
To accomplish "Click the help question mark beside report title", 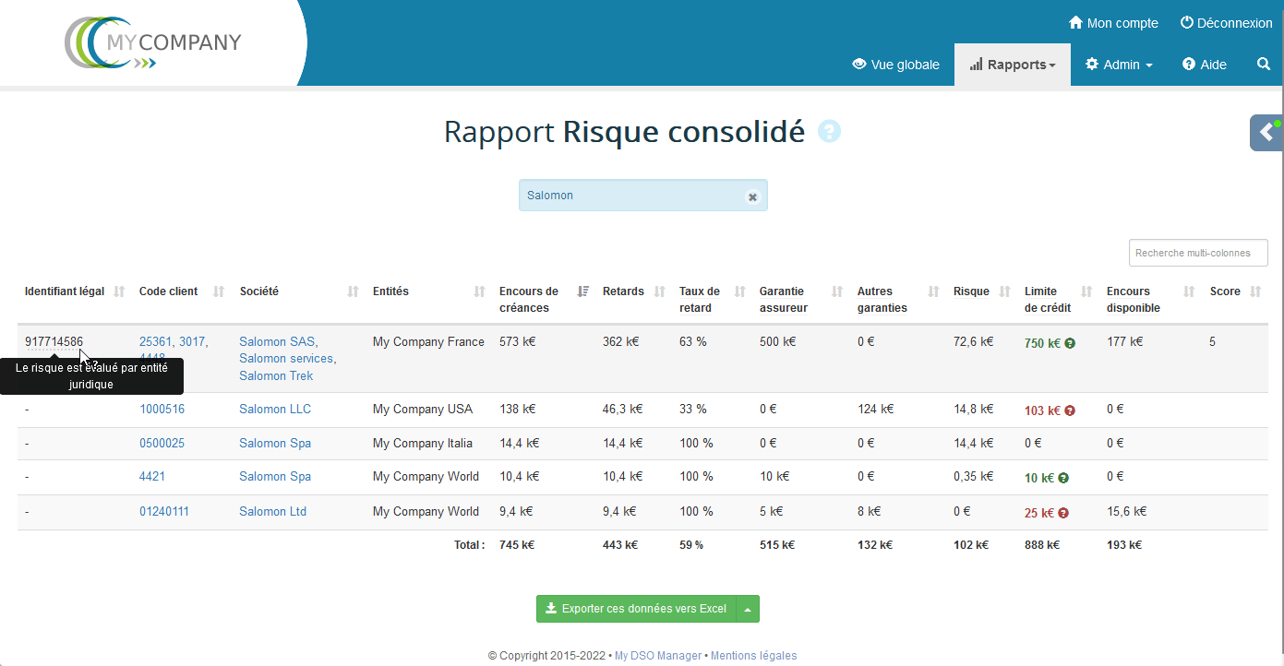I will click(829, 132).
